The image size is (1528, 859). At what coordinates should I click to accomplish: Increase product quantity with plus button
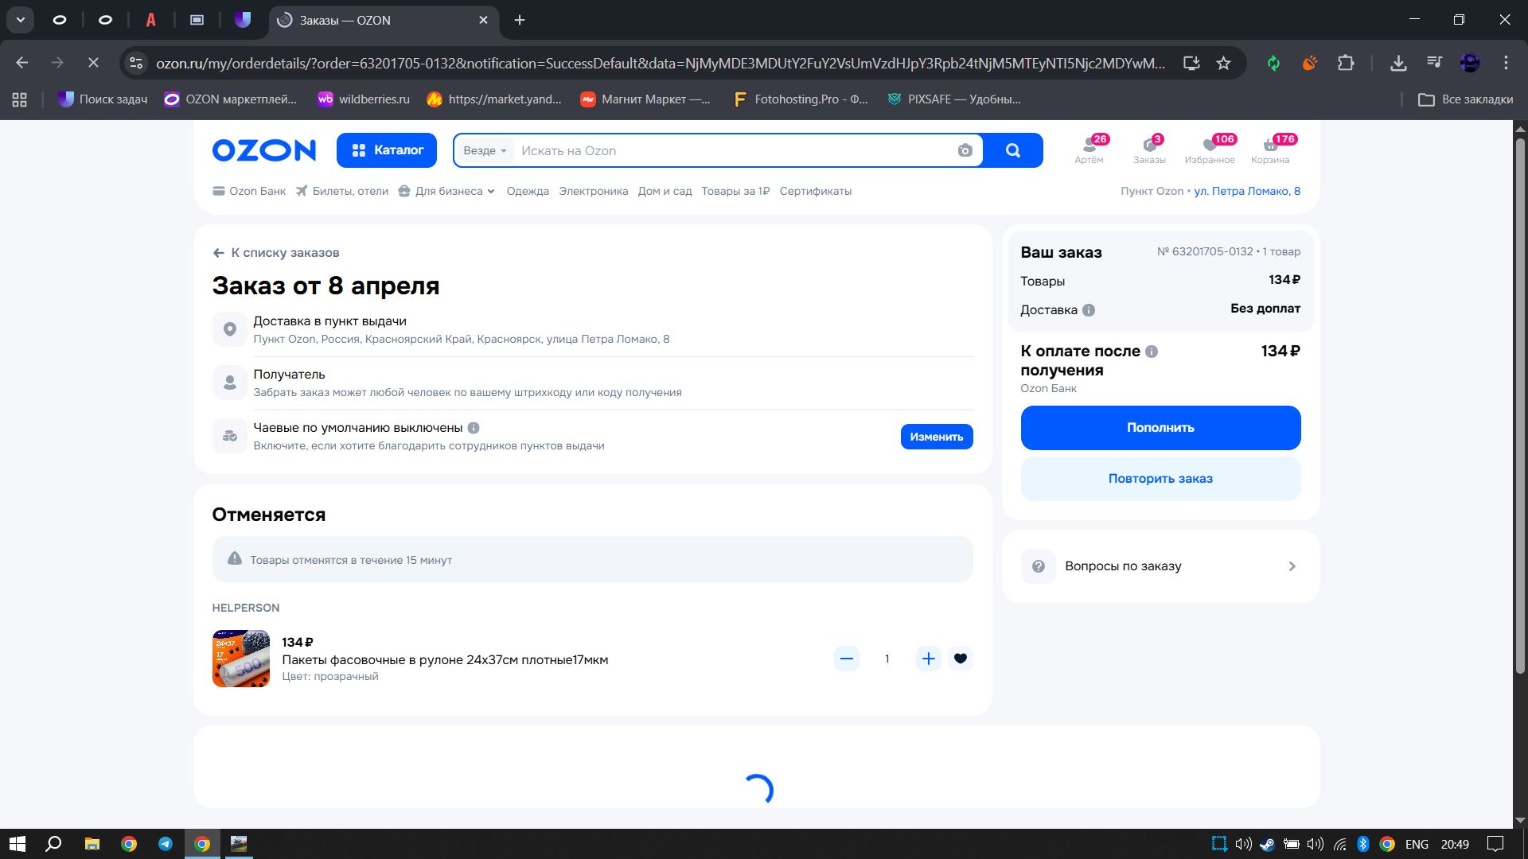[928, 659]
